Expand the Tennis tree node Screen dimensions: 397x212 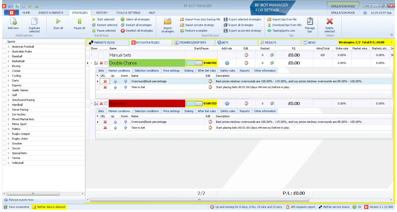[8, 158]
